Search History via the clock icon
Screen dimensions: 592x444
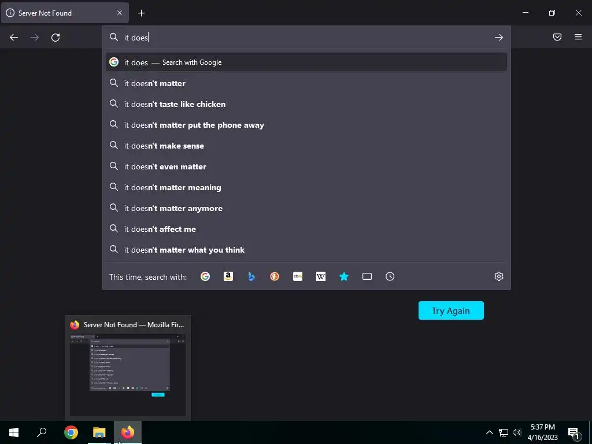pyautogui.click(x=390, y=276)
